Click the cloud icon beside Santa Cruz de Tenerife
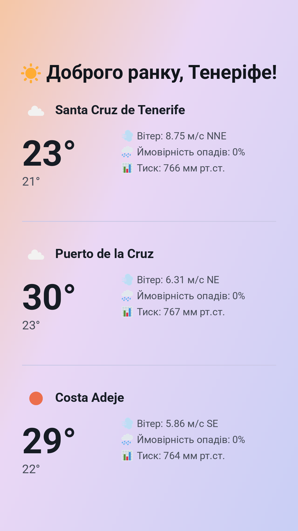This screenshot has width=298, height=531. [36, 111]
